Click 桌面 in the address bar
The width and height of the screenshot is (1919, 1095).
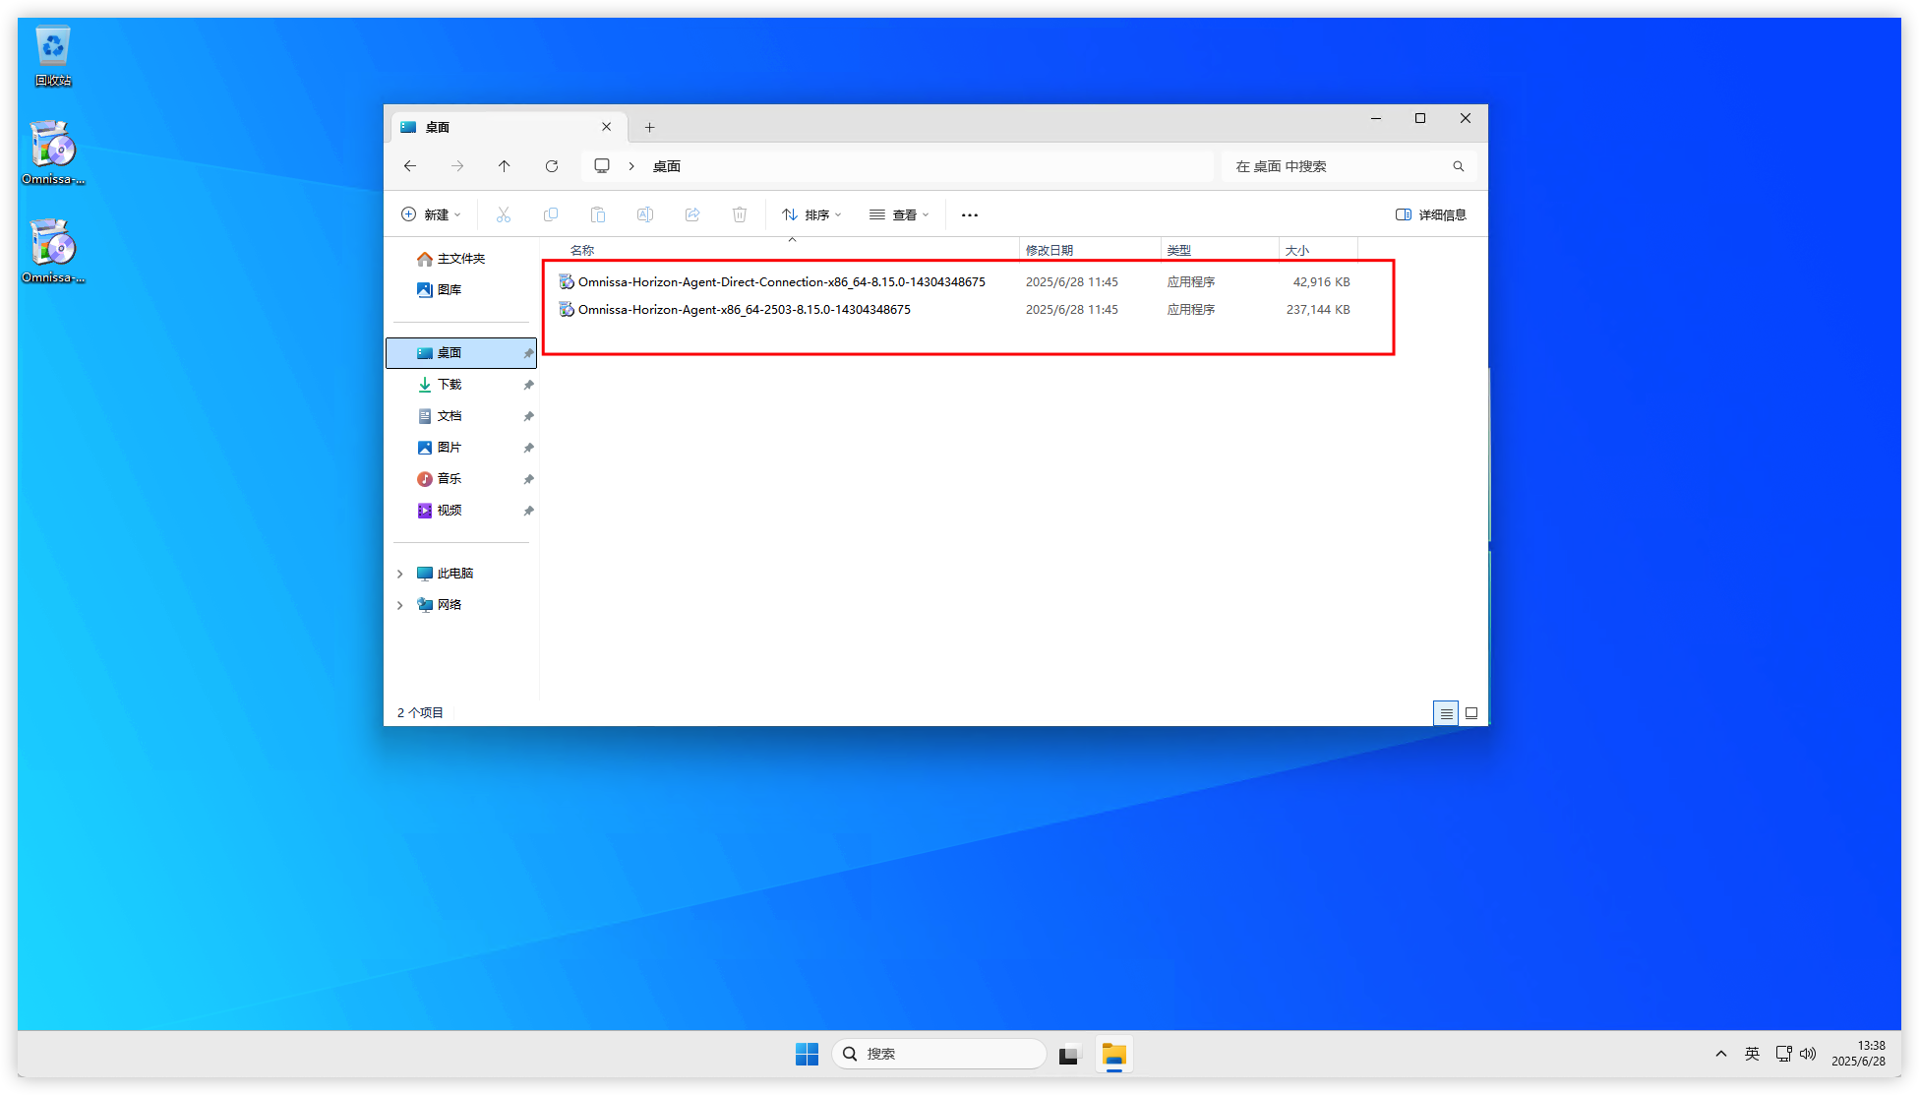pyautogui.click(x=667, y=166)
